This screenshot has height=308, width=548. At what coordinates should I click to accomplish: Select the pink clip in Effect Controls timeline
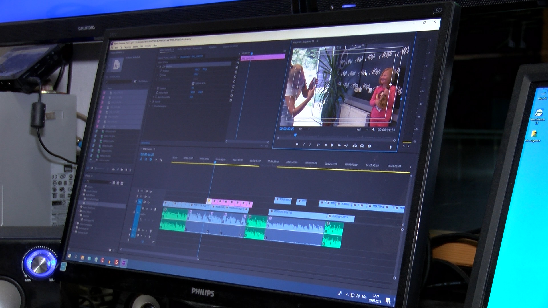[x=263, y=57]
